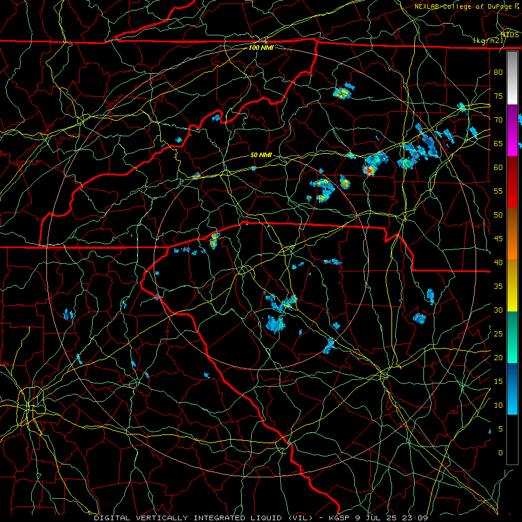
Task: Click the brown-orange segment of color bar
Action: [x=512, y=234]
